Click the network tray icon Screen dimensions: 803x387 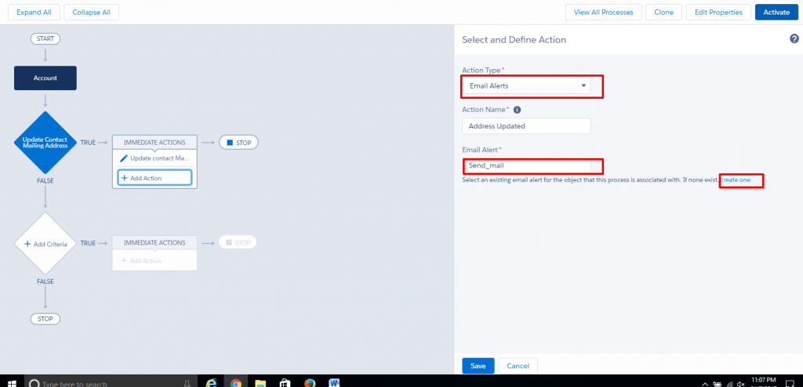[729, 383]
